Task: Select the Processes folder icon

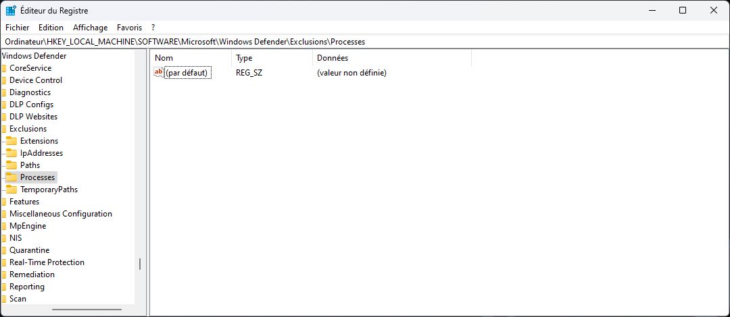Action: coord(11,177)
